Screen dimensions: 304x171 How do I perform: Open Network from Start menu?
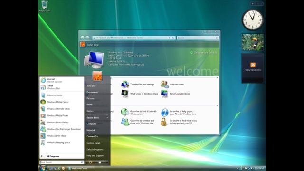pyautogui.click(x=91, y=130)
